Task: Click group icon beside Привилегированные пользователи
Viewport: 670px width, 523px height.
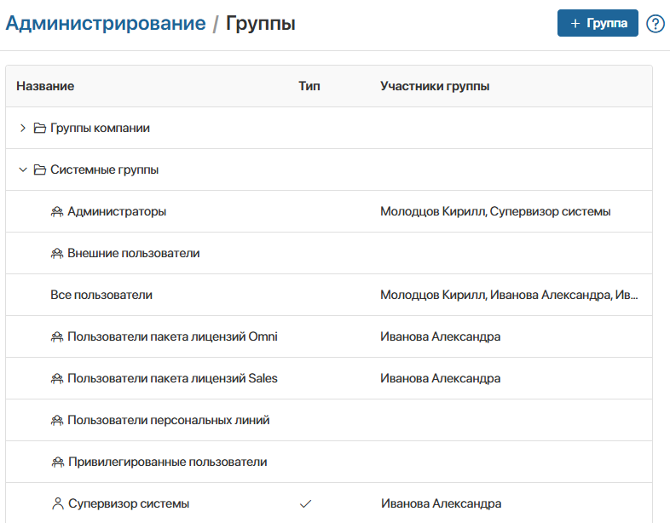Action: coord(58,462)
